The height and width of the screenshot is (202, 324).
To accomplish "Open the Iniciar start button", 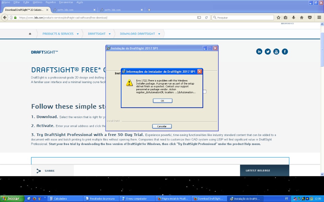I will click(12, 199).
